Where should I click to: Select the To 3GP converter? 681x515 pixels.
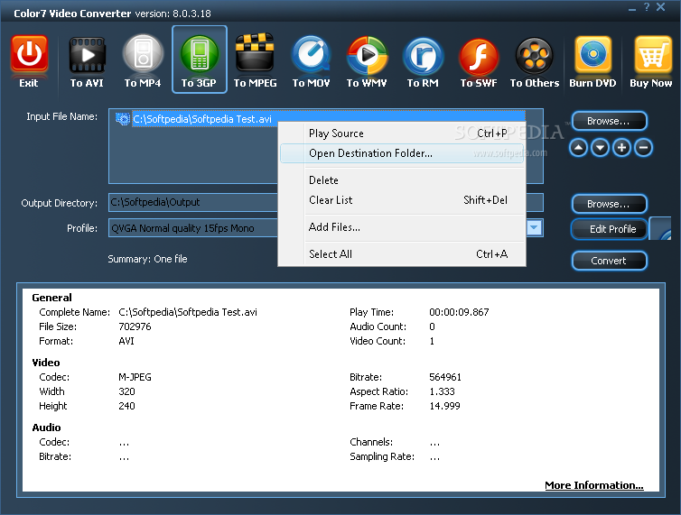(x=200, y=60)
